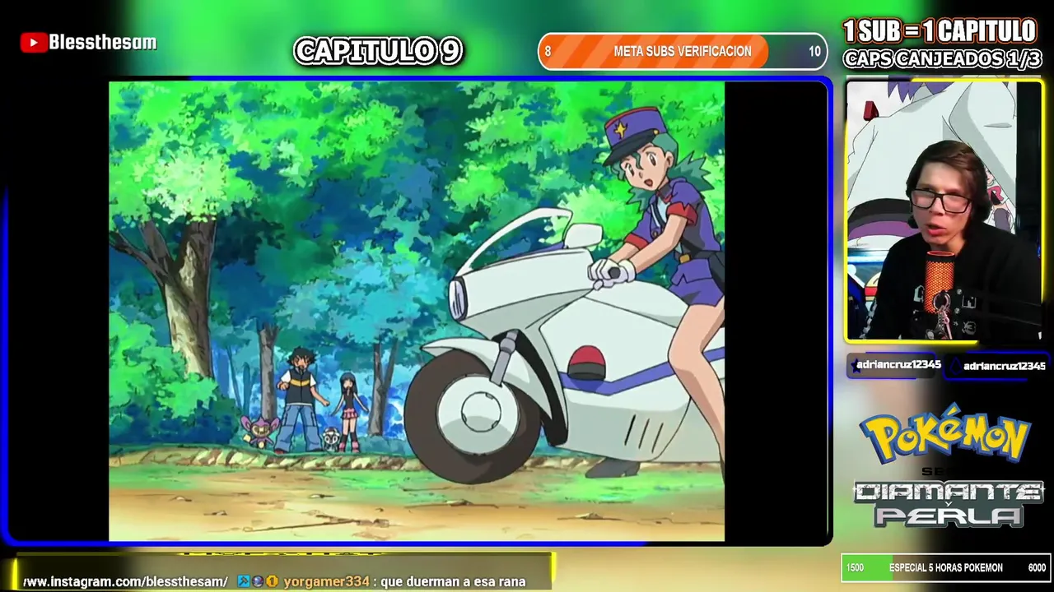The width and height of the screenshot is (1054, 592).
Task: Click the star icon beside adriancruz12345
Action: click(856, 366)
